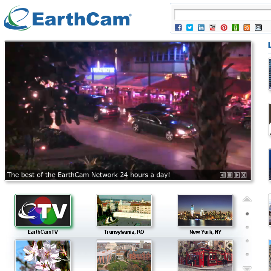Stop the video player
The image size is (271, 271).
(230, 175)
